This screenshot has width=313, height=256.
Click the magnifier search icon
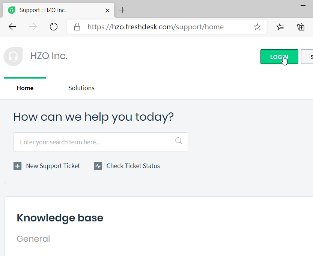179,141
